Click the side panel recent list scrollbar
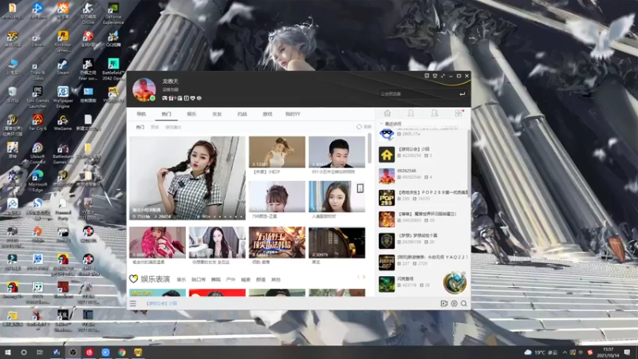This screenshot has width=638, height=359. pyautogui.click(x=468, y=163)
